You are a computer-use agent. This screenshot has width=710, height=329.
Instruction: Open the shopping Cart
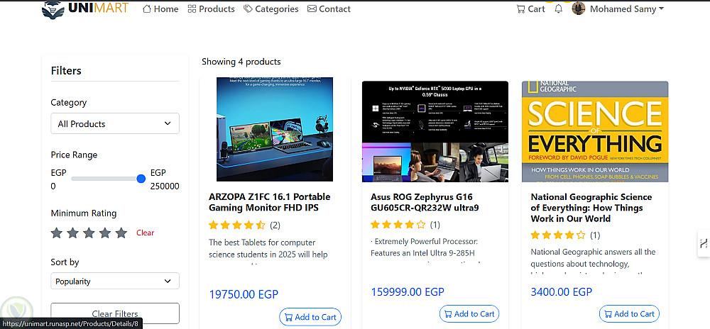click(530, 9)
